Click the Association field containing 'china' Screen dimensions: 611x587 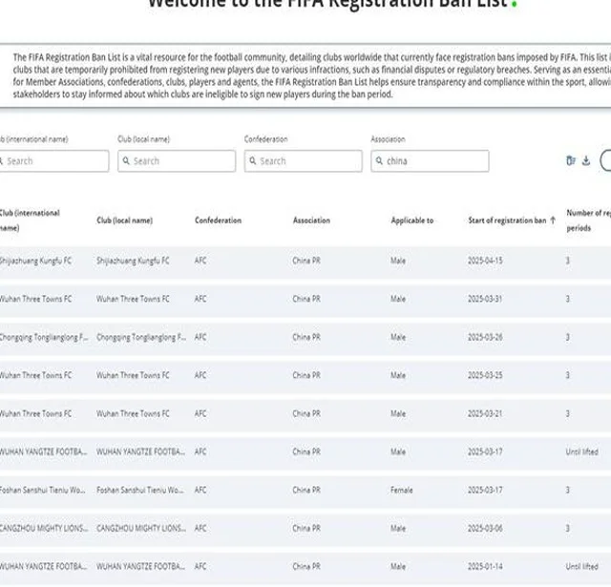tap(430, 161)
